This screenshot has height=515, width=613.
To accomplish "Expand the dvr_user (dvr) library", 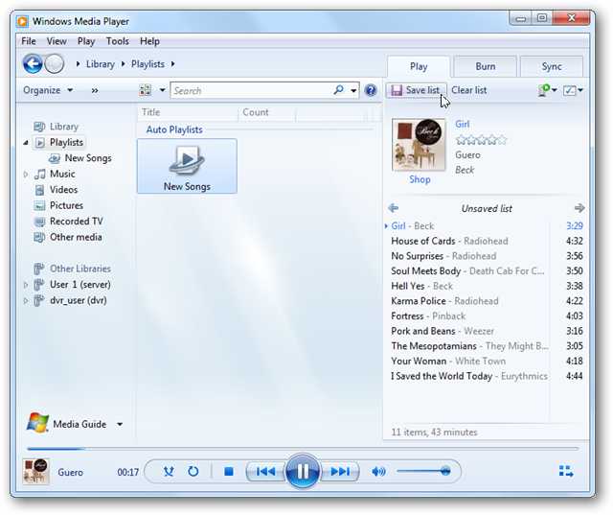I will [26, 300].
